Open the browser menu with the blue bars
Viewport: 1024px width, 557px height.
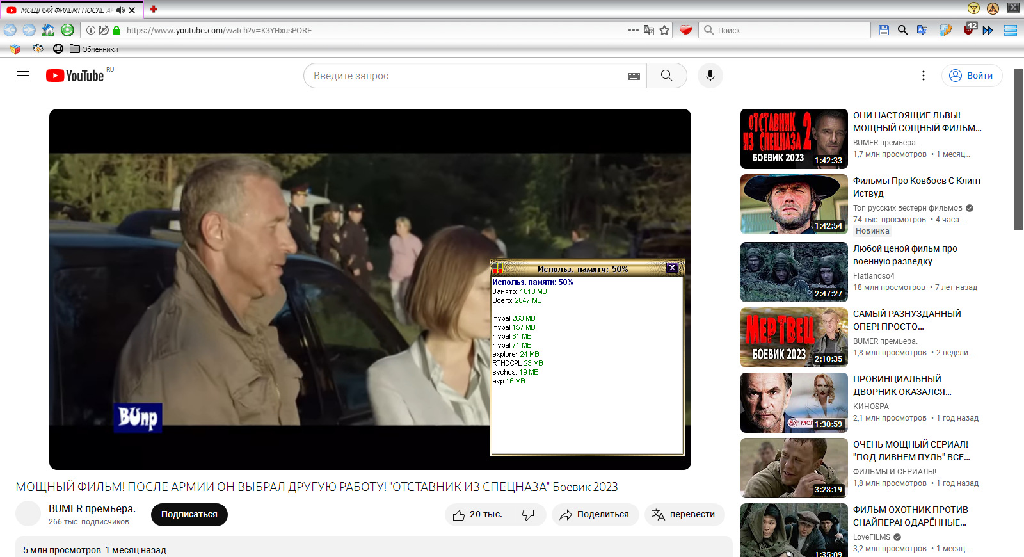[1011, 30]
